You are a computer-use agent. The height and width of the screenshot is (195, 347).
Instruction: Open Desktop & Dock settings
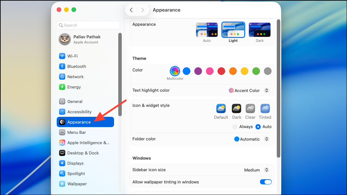(85, 153)
